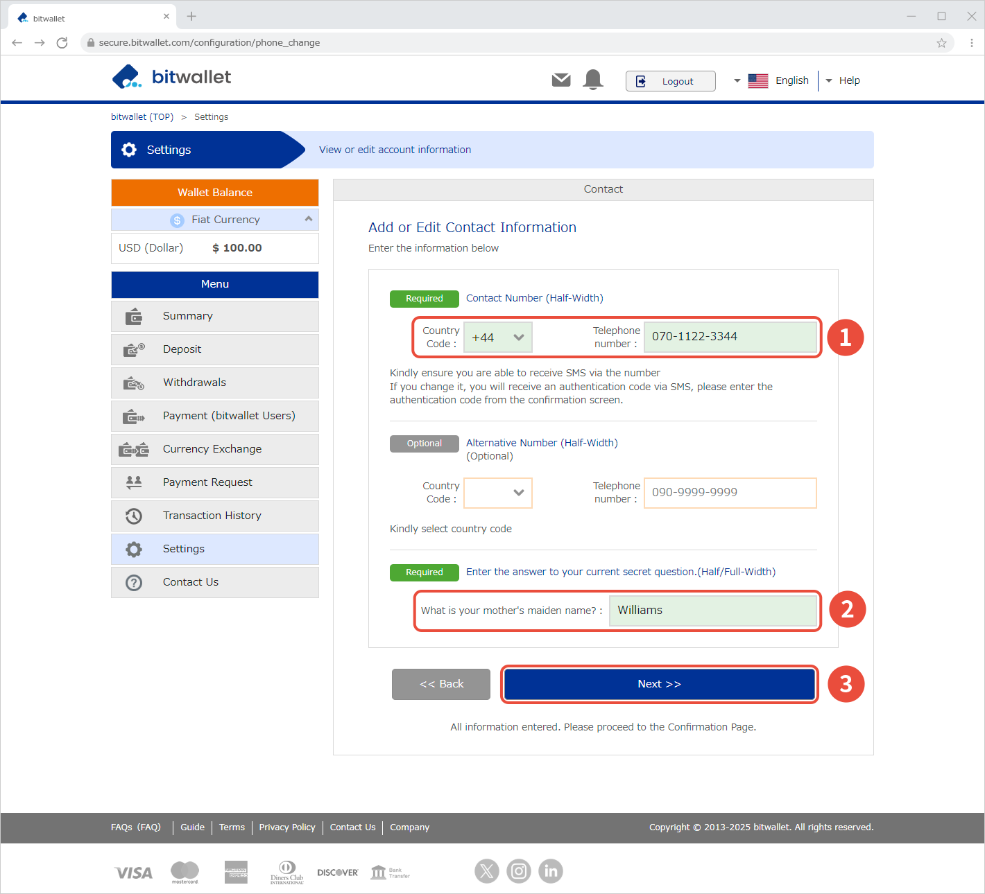Screen dimensions: 985x894
Task: Click the notification bell icon
Action: click(593, 80)
